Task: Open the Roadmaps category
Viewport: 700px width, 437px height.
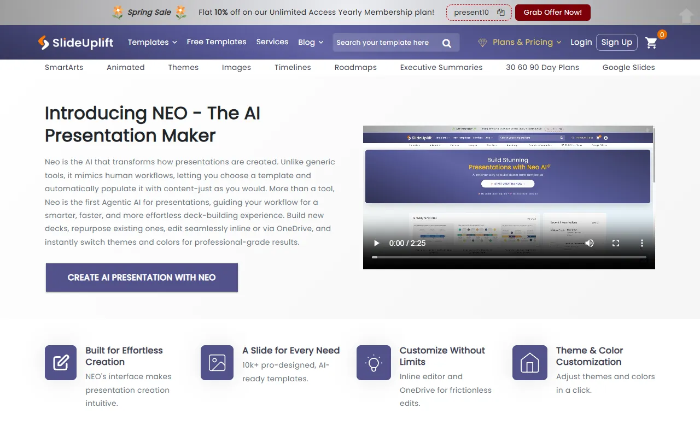Action: pyautogui.click(x=355, y=67)
